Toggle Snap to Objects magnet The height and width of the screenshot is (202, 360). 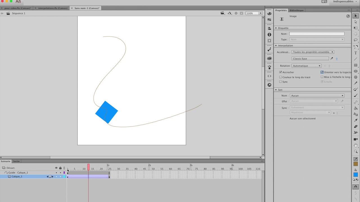coord(356,187)
